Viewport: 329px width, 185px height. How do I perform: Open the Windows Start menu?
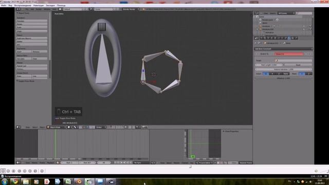[x=5, y=181]
